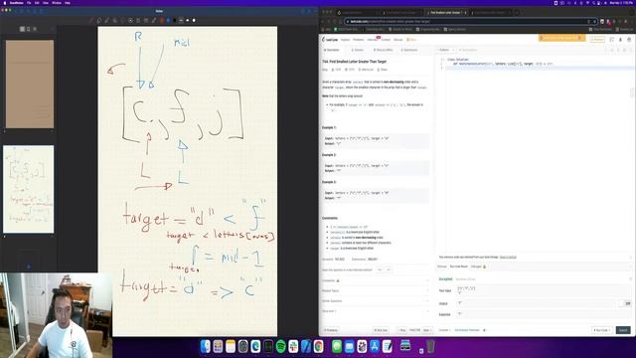
Task: Open the Edit menu in the menu bar
Action: (37, 3)
